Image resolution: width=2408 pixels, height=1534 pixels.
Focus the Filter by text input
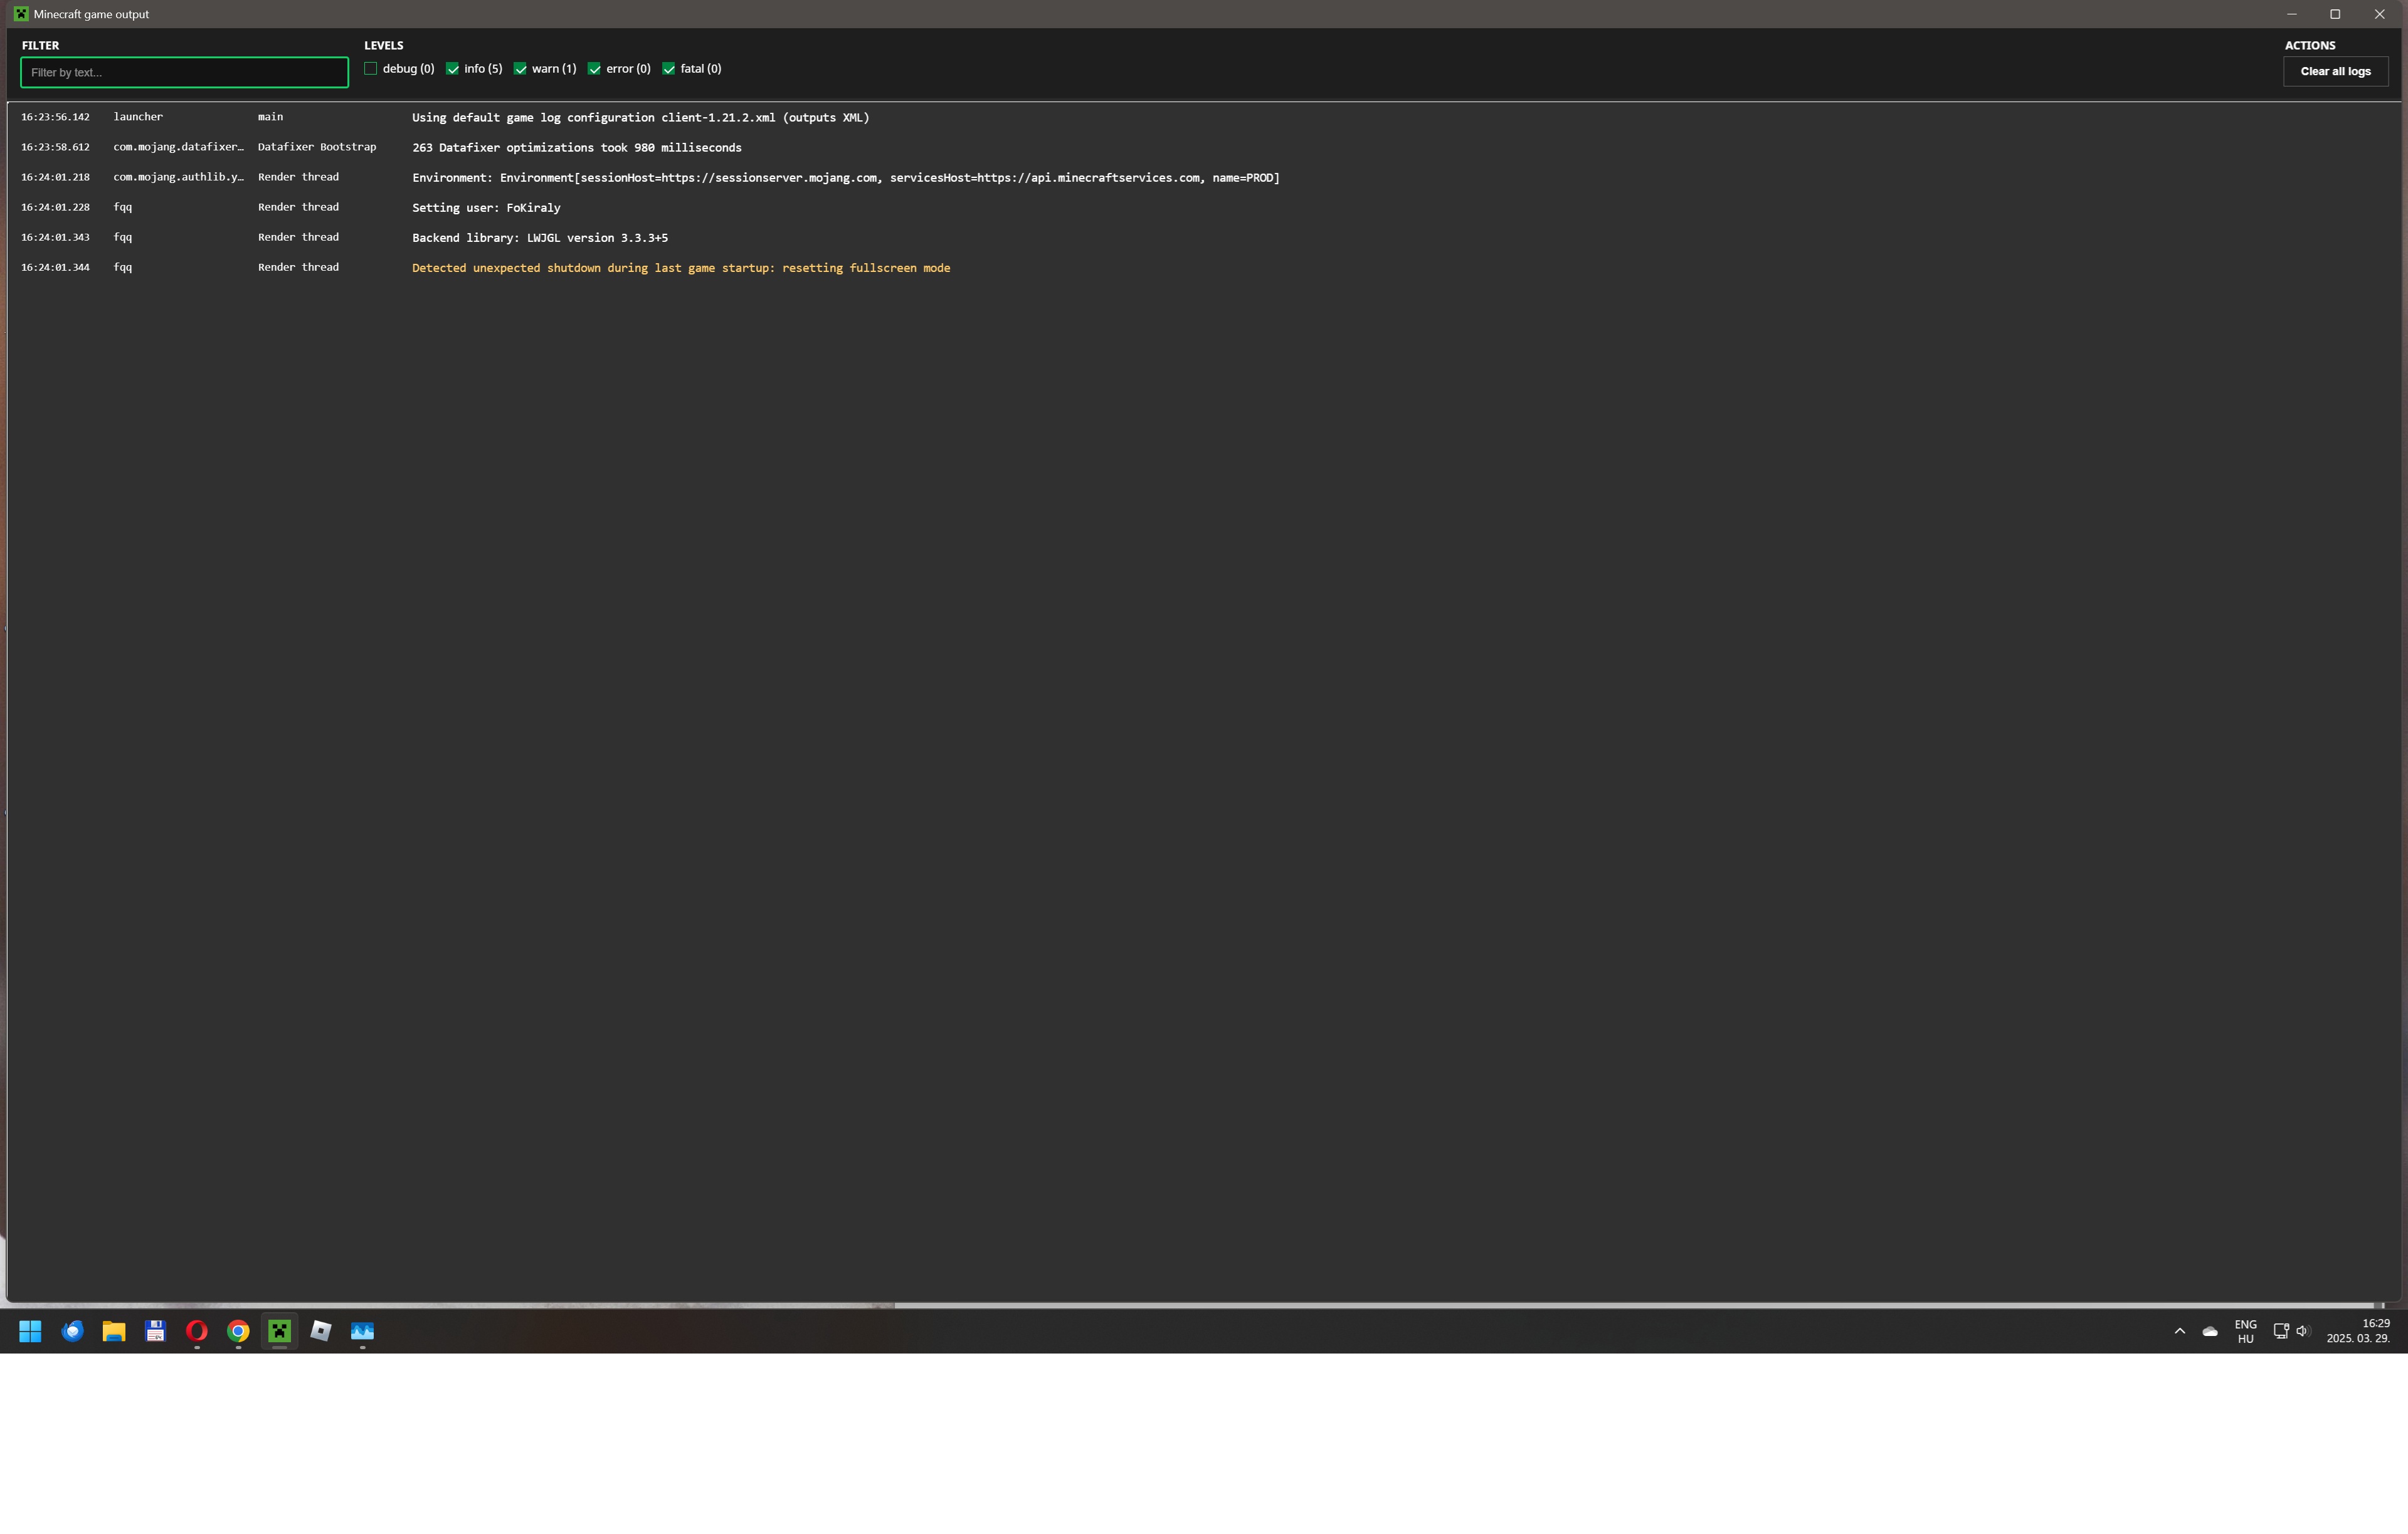pos(184,72)
